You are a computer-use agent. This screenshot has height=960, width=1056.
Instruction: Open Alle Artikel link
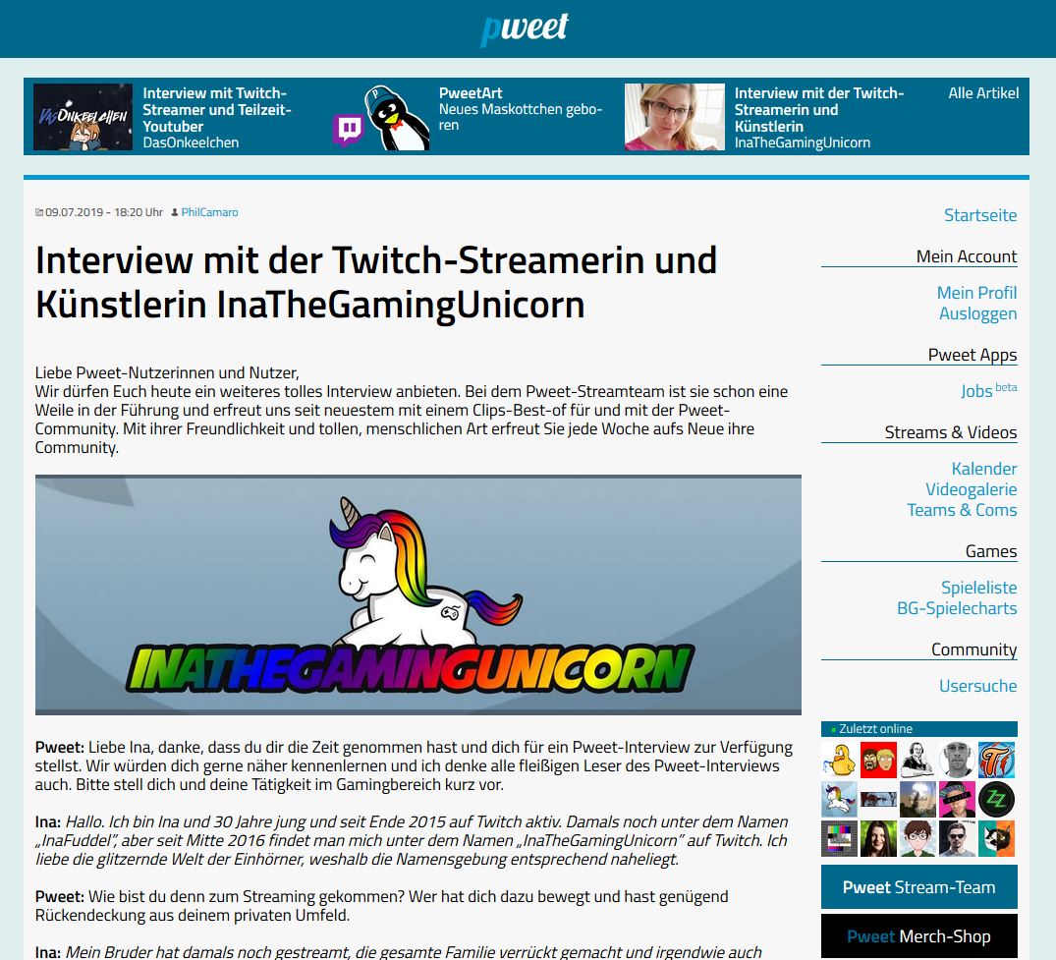(983, 93)
